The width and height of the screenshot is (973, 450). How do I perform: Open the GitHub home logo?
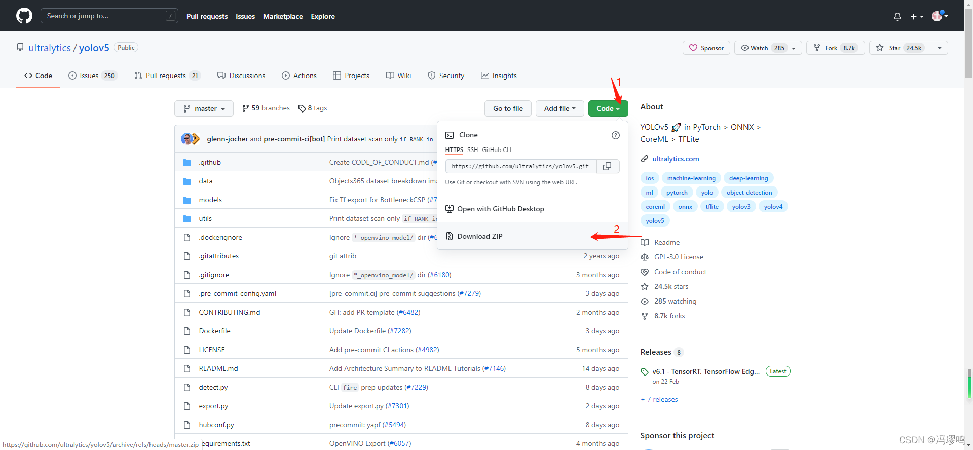coord(24,16)
